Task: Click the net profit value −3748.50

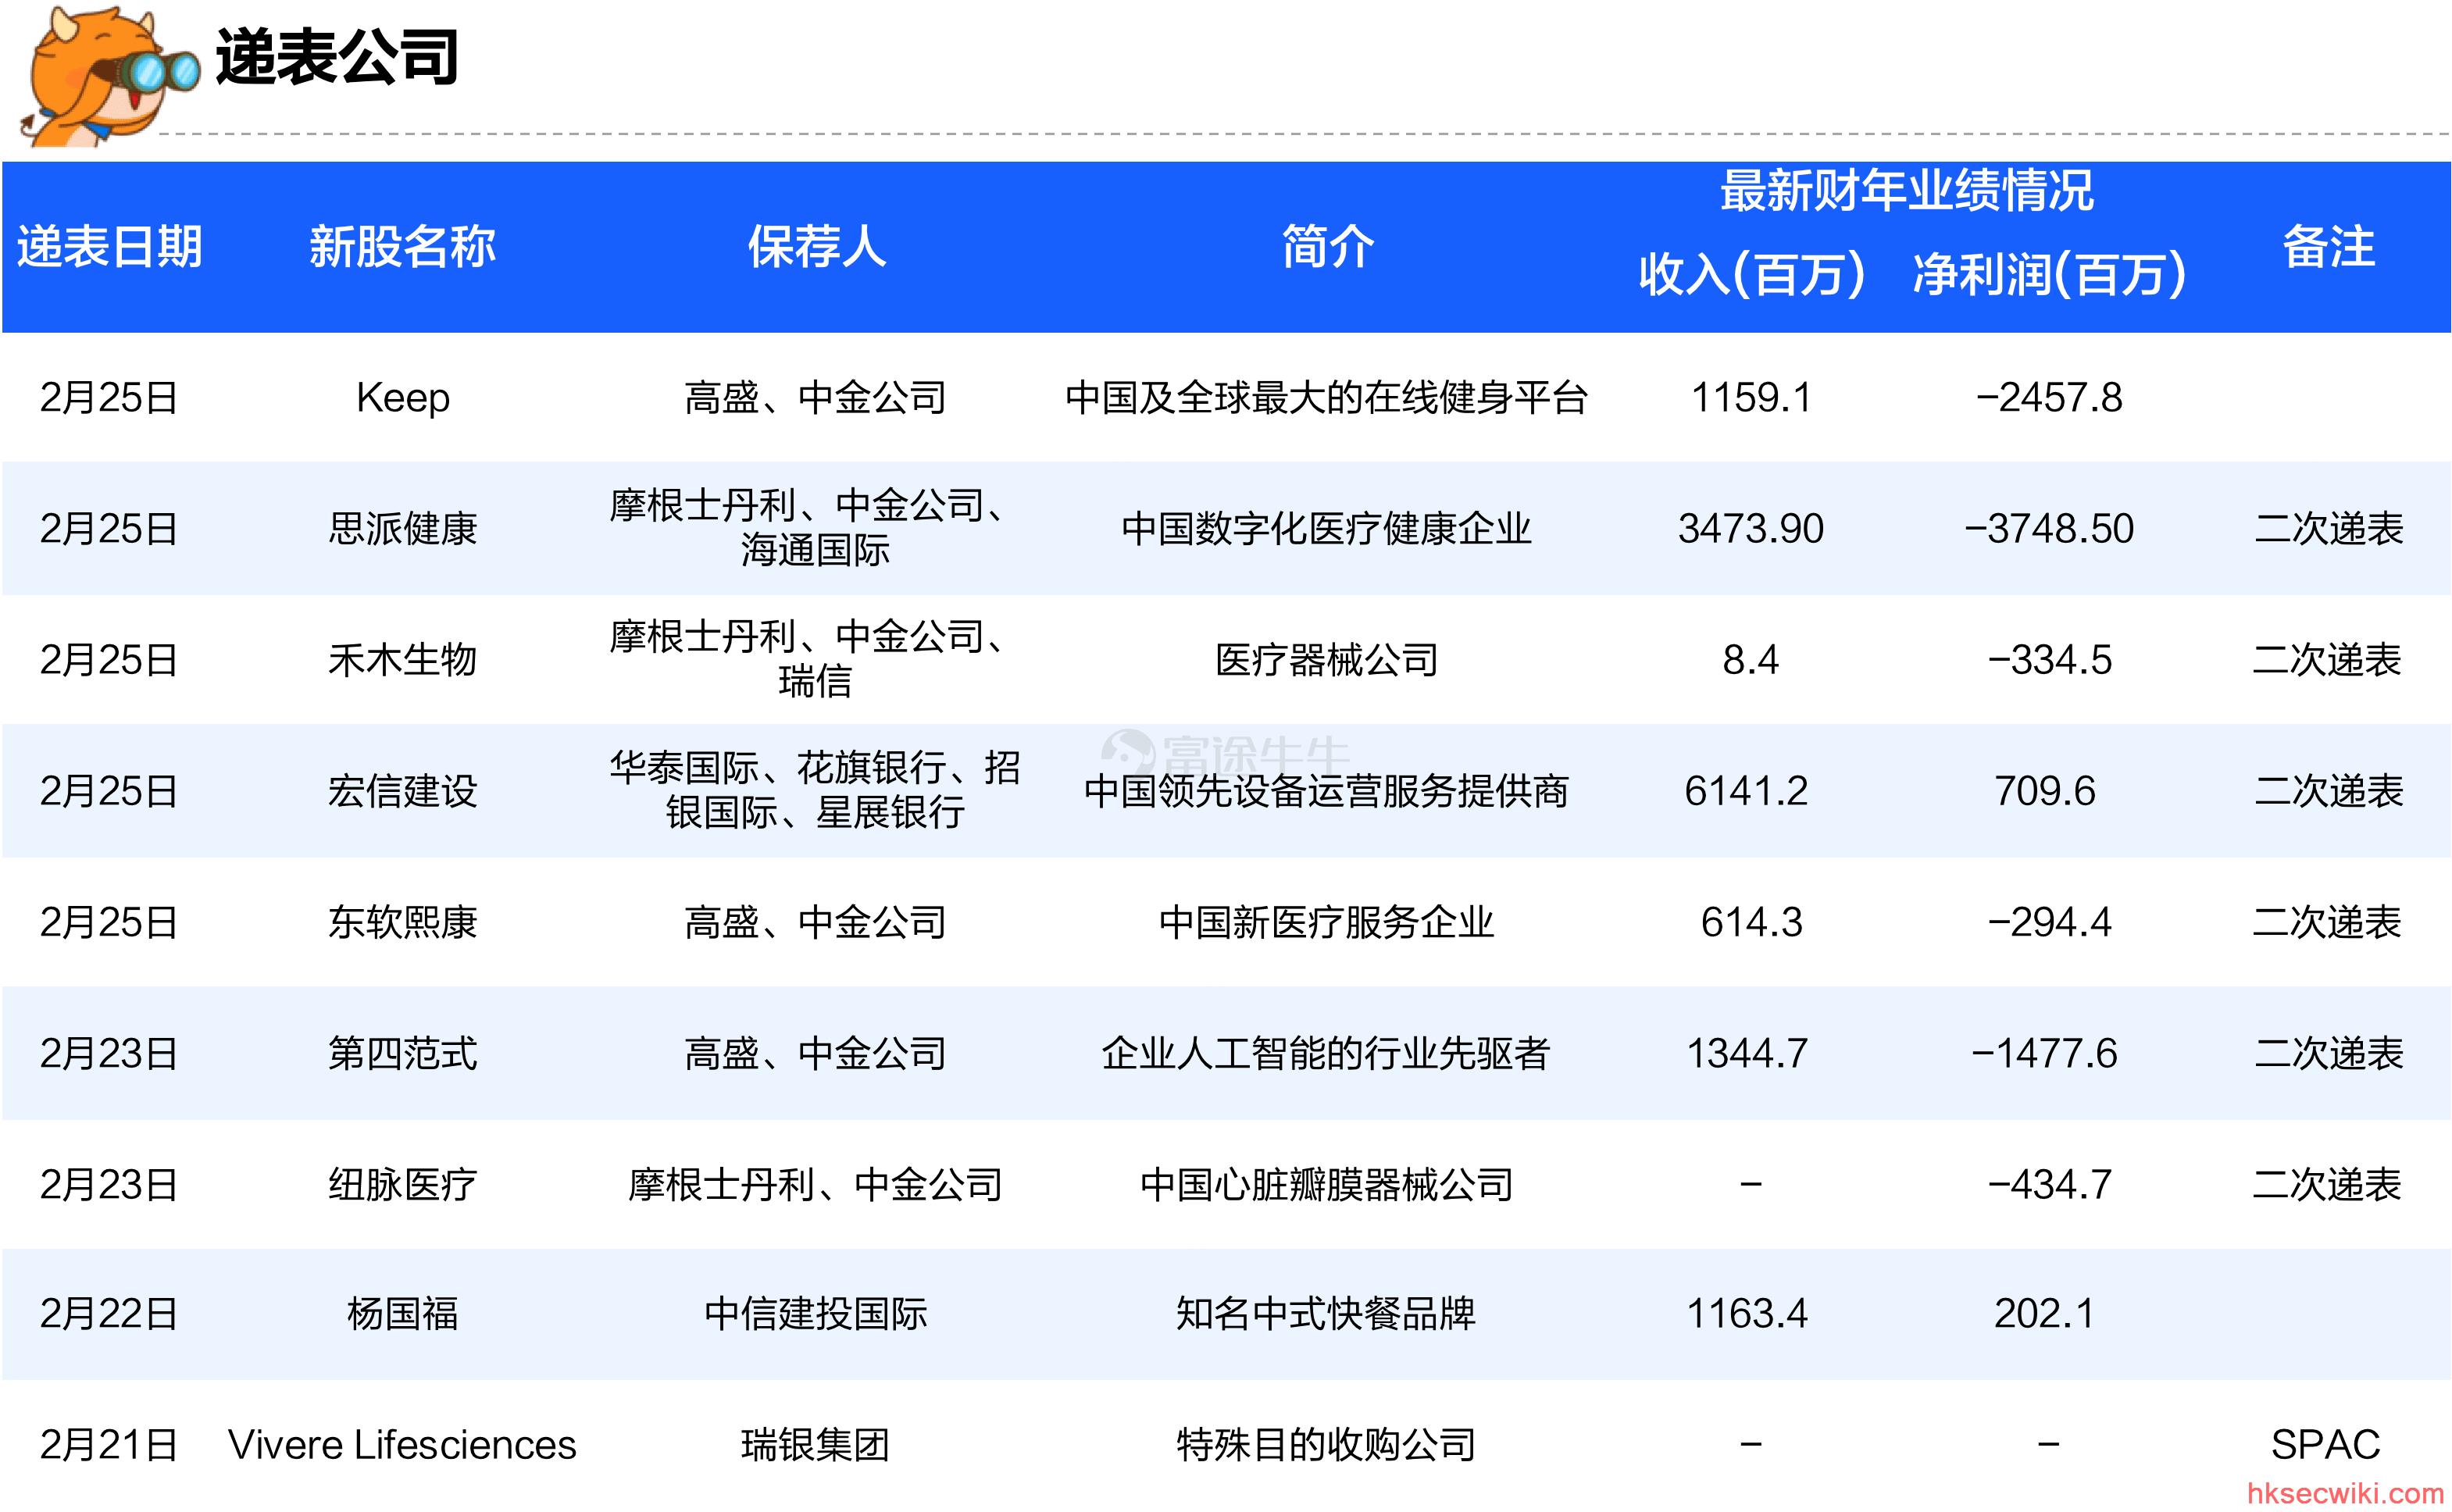Action: (2049, 529)
